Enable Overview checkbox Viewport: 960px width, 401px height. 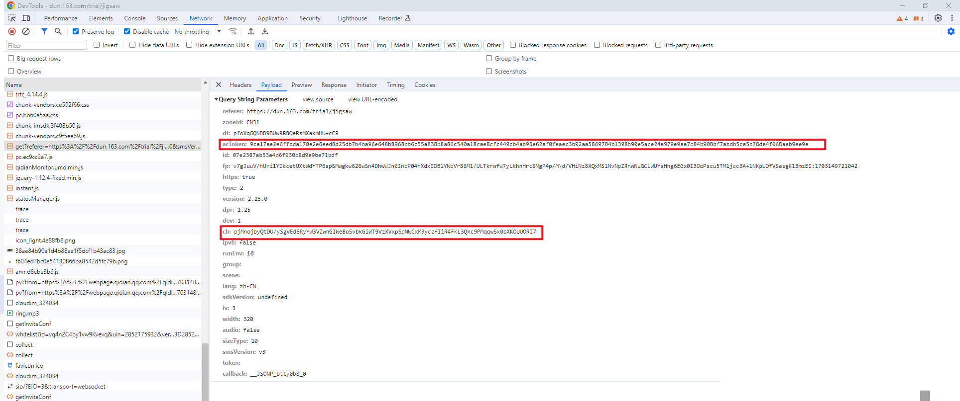11,71
